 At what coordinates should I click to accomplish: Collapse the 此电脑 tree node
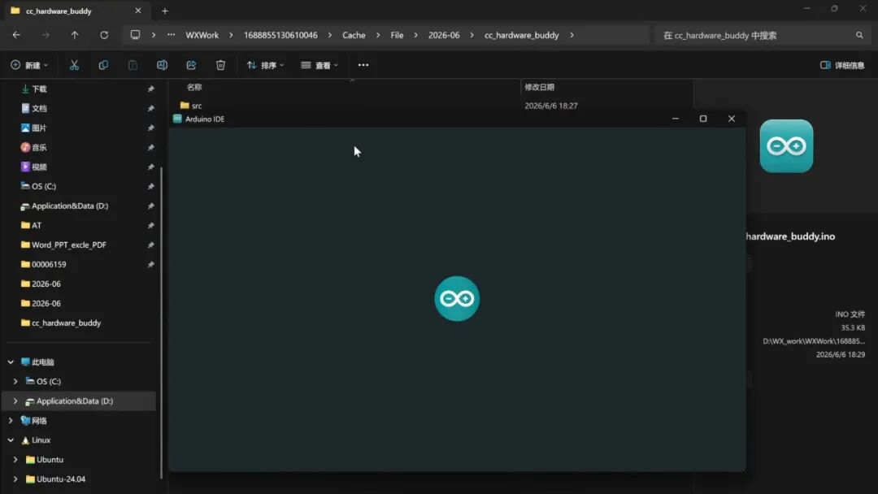tap(11, 362)
